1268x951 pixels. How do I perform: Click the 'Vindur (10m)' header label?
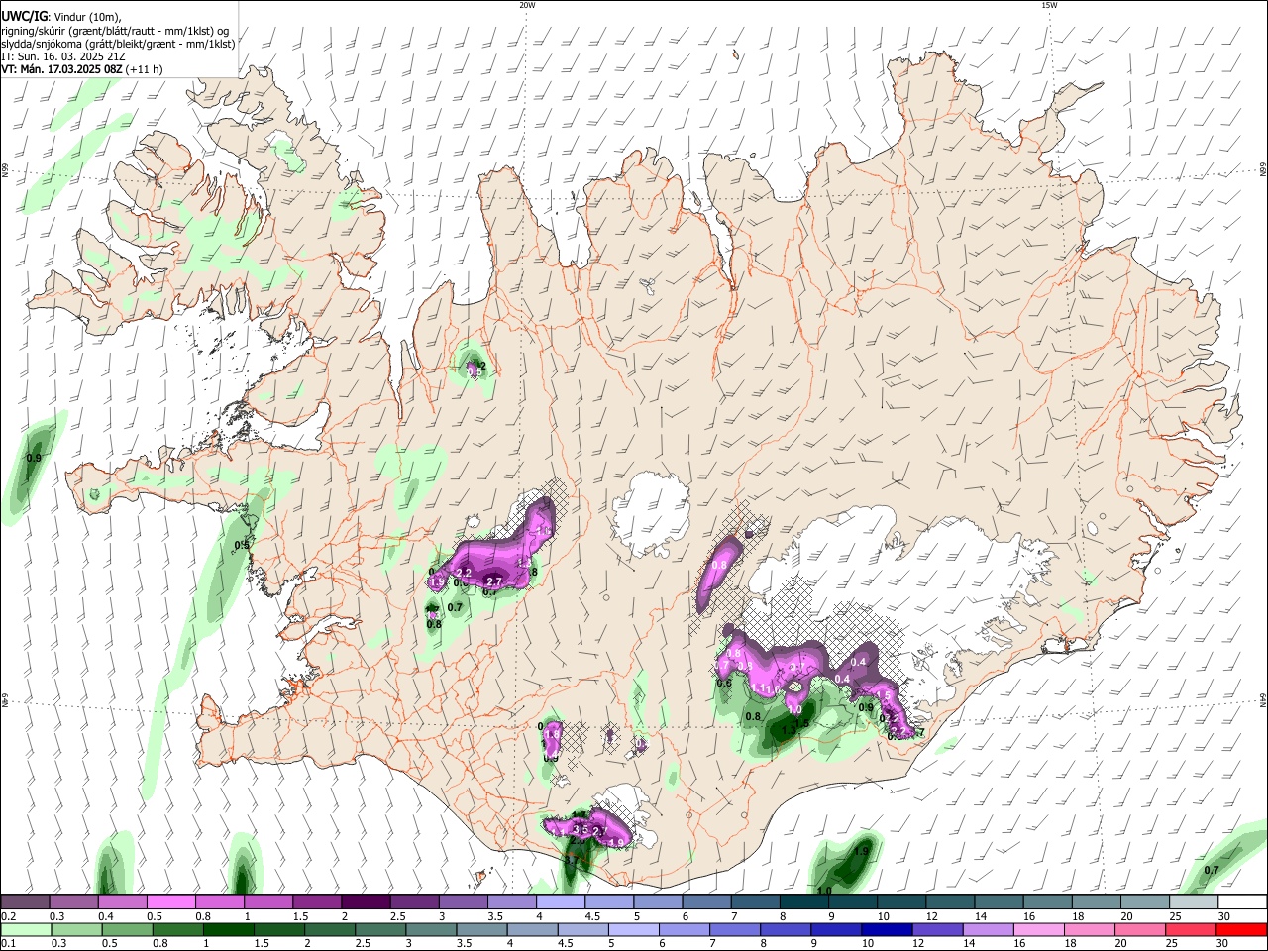(x=86, y=17)
